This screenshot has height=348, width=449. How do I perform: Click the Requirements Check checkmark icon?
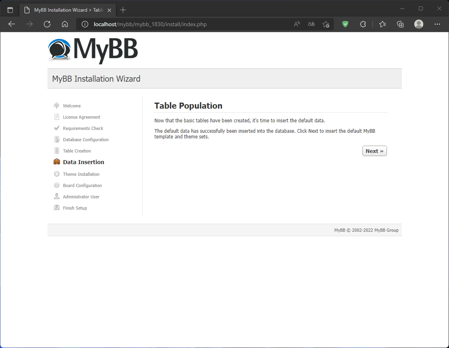click(57, 128)
